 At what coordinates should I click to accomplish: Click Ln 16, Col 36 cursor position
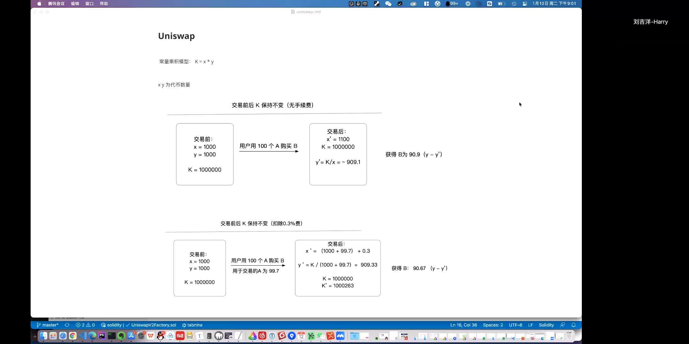tap(463, 325)
